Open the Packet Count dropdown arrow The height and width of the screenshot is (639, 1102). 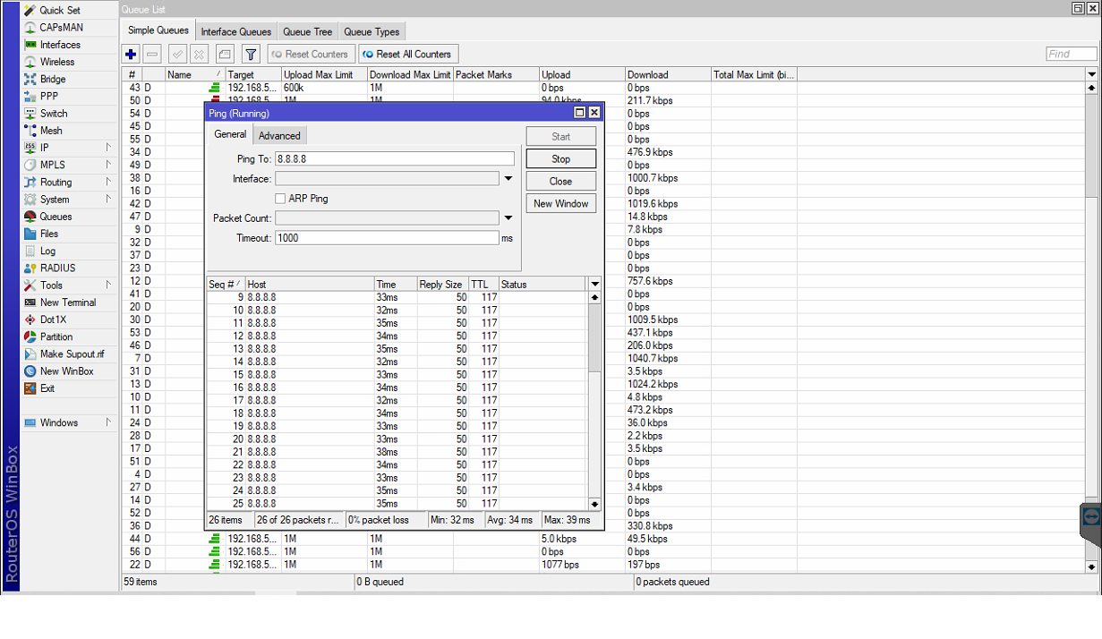[508, 218]
